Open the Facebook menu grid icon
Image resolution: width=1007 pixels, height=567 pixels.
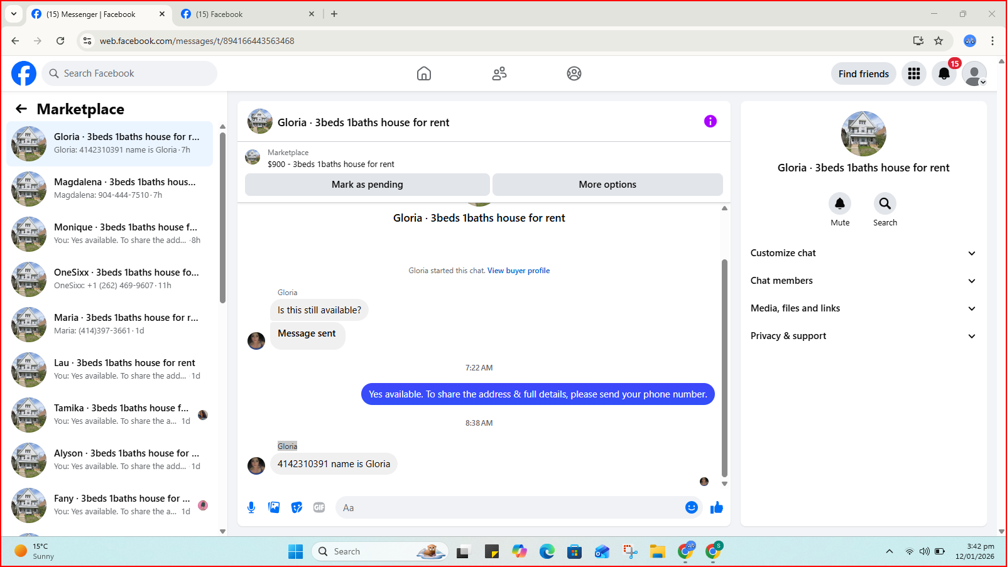pos(914,73)
